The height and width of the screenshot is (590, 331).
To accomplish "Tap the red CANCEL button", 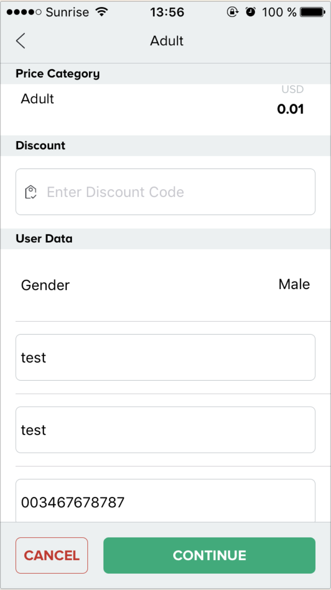I will point(52,555).
